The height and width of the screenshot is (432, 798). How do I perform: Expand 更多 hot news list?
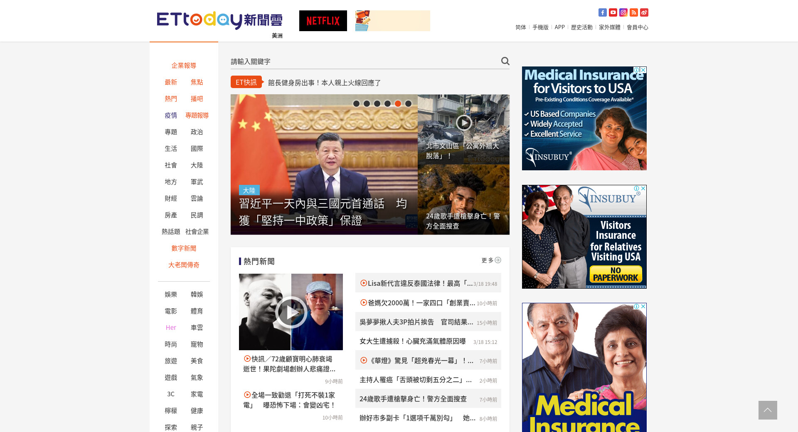(x=491, y=260)
